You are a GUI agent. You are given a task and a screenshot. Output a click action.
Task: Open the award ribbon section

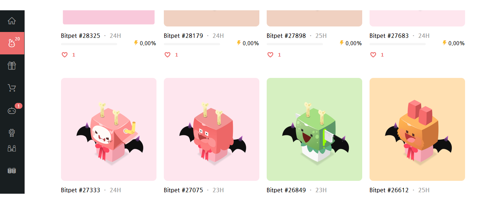point(12,133)
